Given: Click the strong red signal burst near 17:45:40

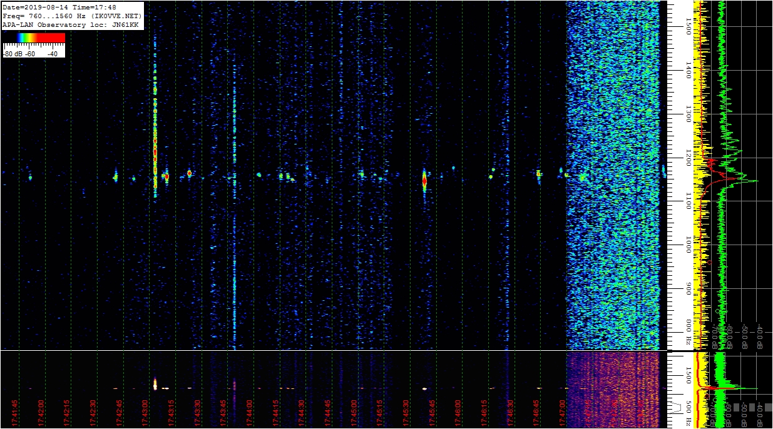Looking at the screenshot, I should (424, 181).
